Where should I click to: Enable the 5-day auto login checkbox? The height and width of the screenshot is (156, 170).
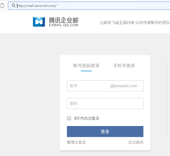click(x=69, y=118)
